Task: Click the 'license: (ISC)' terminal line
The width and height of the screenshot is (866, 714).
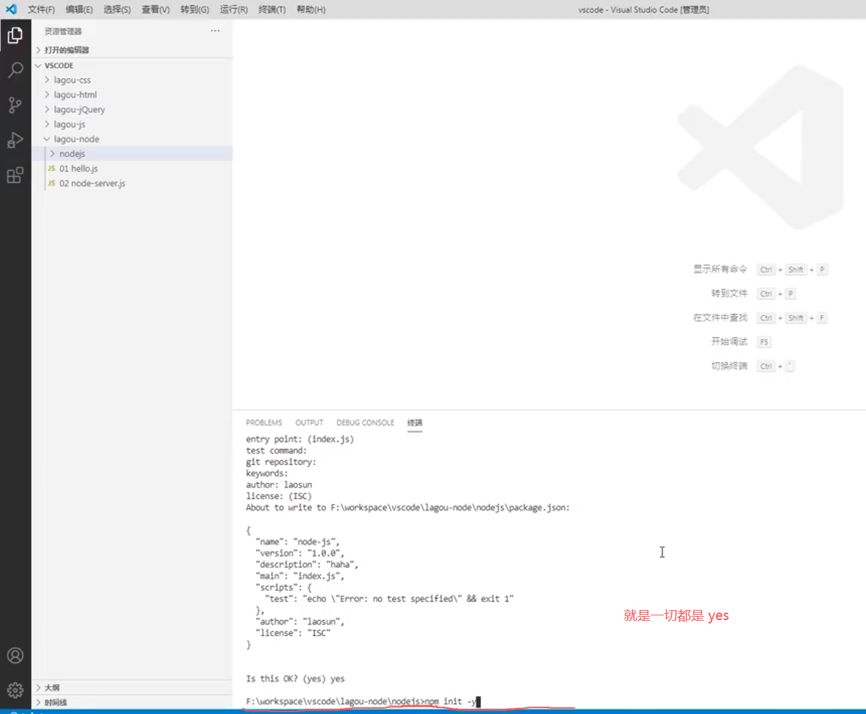Action: 279,496
